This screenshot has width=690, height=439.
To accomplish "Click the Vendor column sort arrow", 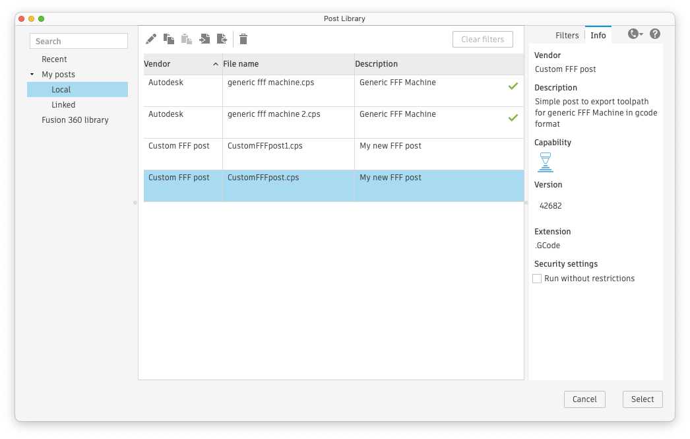I will [x=216, y=63].
